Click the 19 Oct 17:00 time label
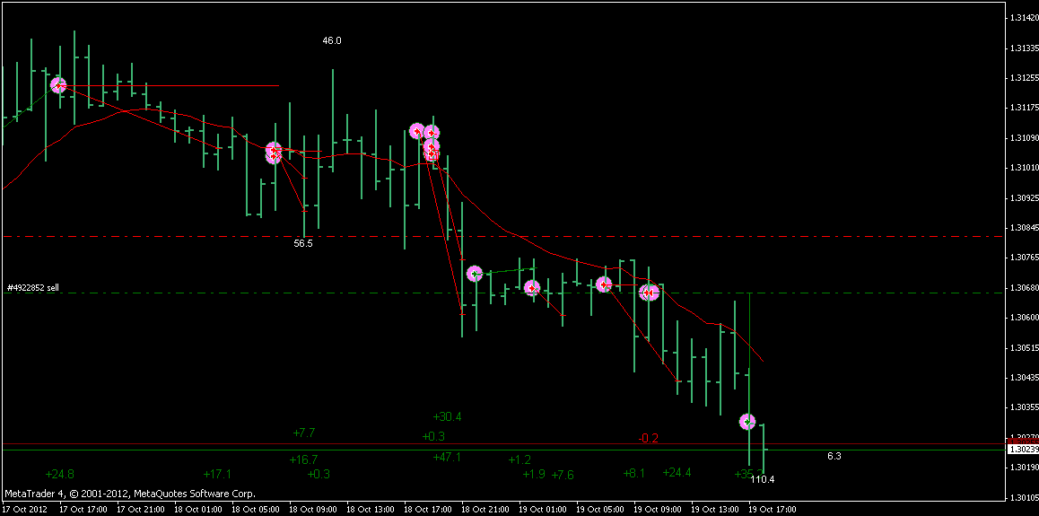This screenshot has height=516, width=1039. coord(773,510)
